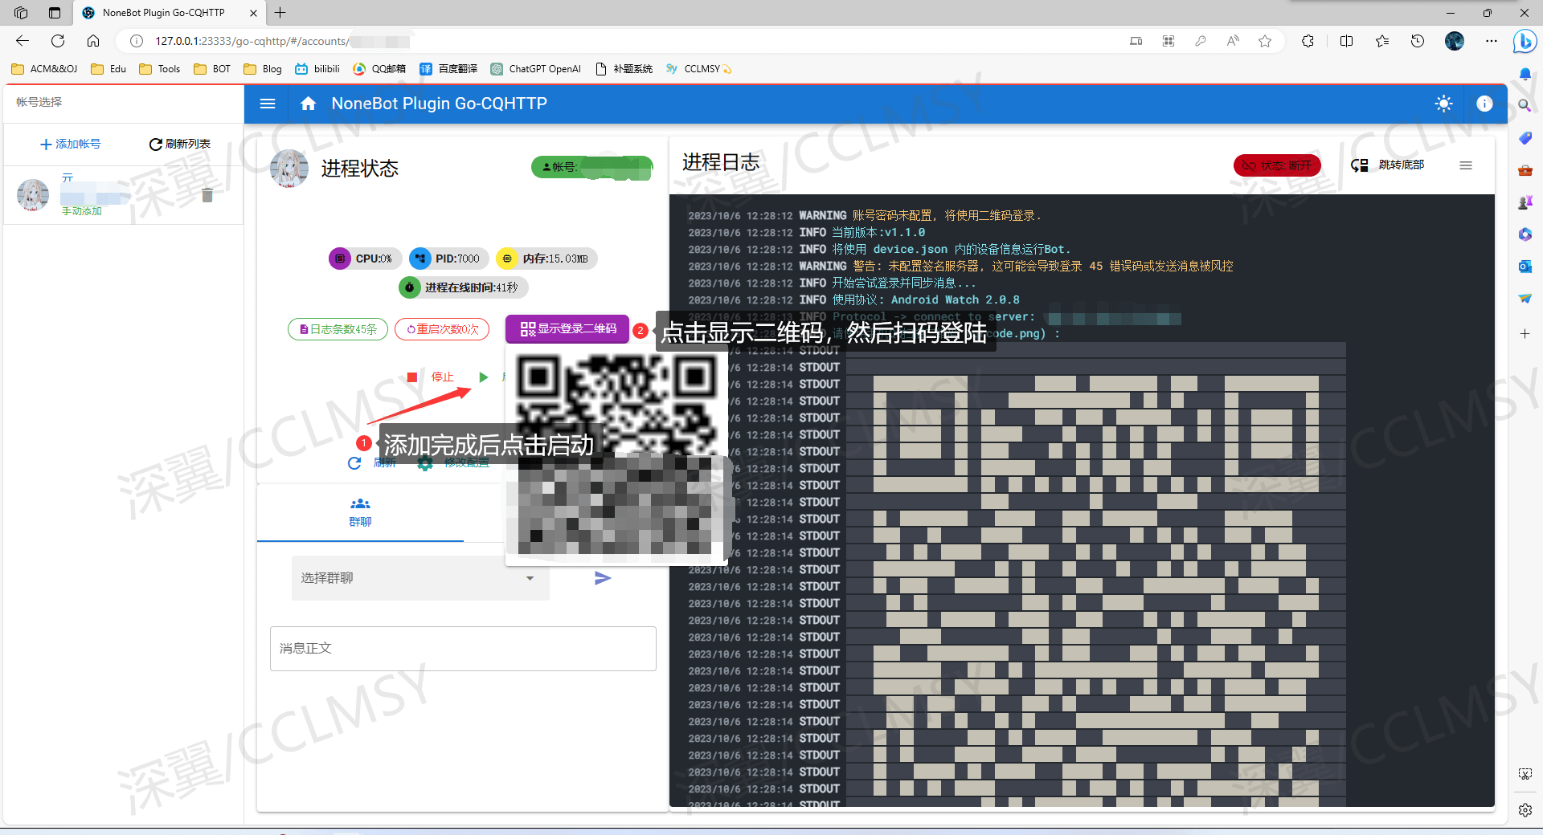Open the BOT bookmarks folder
Image resolution: width=1543 pixels, height=835 pixels.
212,69
